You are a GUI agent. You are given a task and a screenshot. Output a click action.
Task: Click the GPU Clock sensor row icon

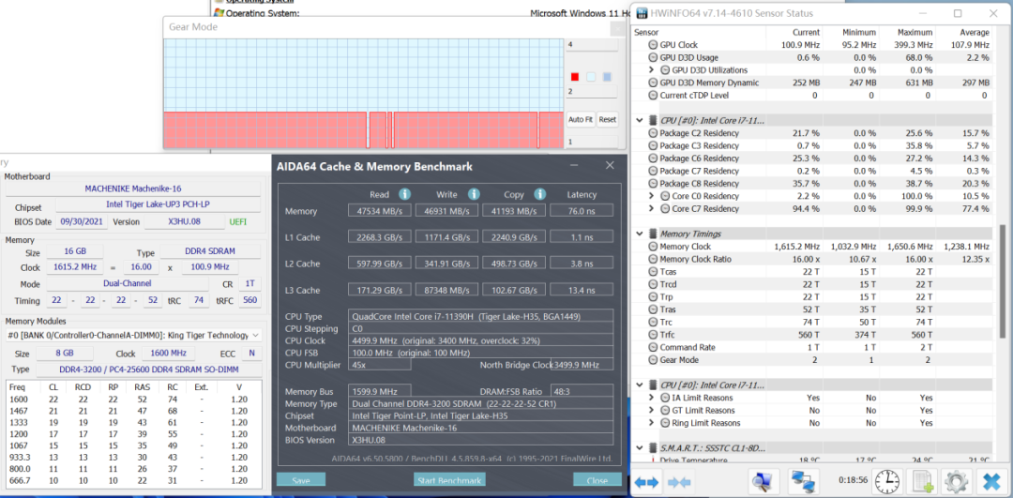point(653,45)
